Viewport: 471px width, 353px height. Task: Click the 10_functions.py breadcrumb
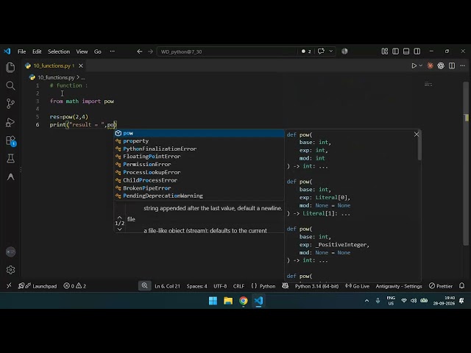point(56,77)
